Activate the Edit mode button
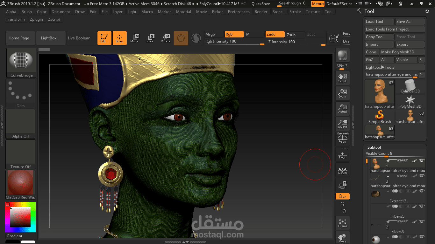The height and width of the screenshot is (244, 435). [x=104, y=38]
